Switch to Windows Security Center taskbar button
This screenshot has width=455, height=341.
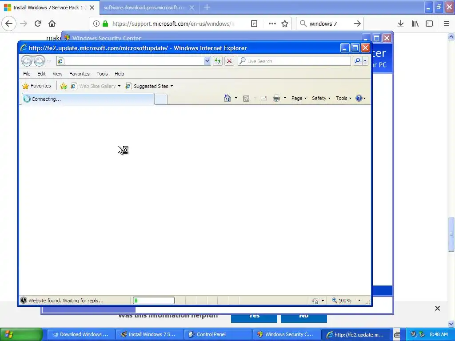click(287, 334)
